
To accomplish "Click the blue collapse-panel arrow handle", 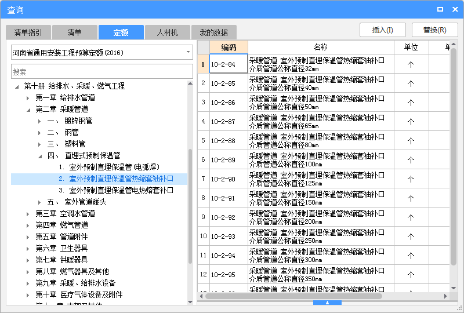I will pos(327,303).
